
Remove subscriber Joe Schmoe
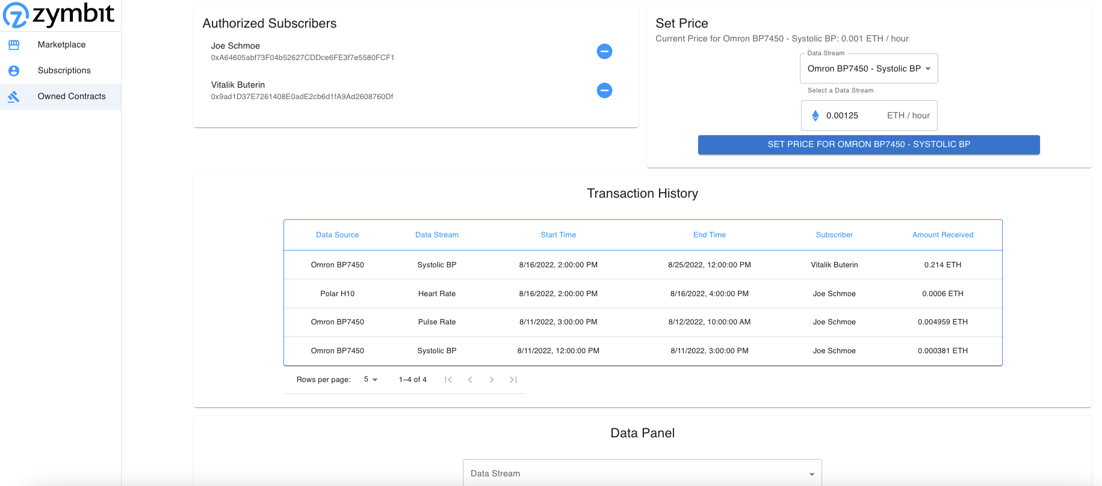click(x=604, y=52)
